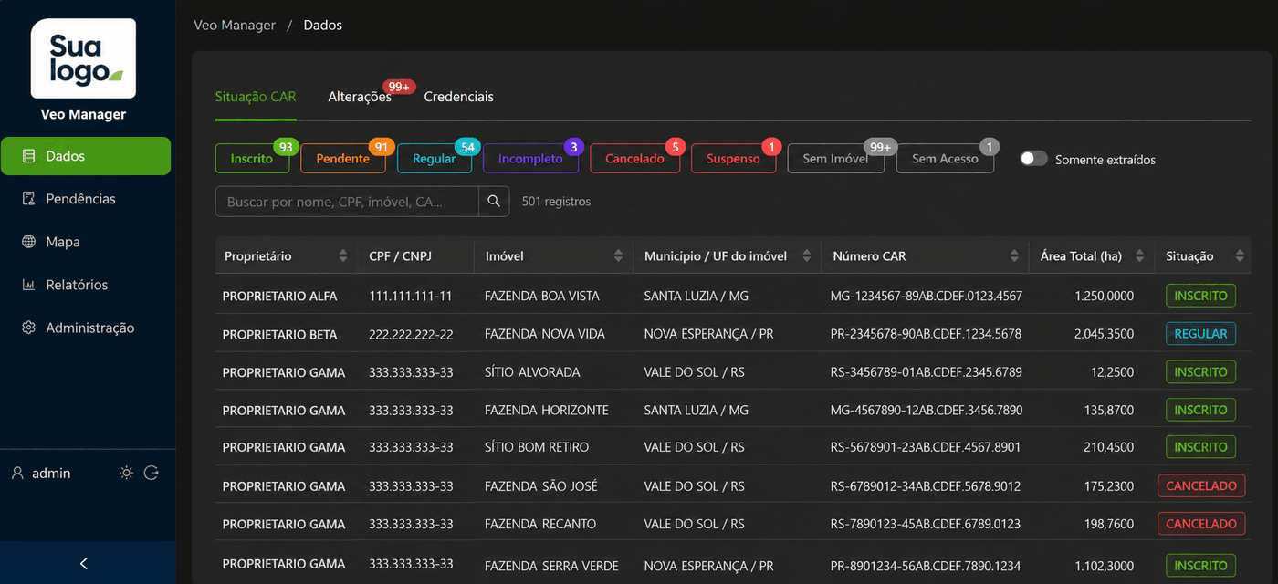Click CPF 222.222.222-22 cell
This screenshot has width=1278, height=584.
[x=411, y=335]
